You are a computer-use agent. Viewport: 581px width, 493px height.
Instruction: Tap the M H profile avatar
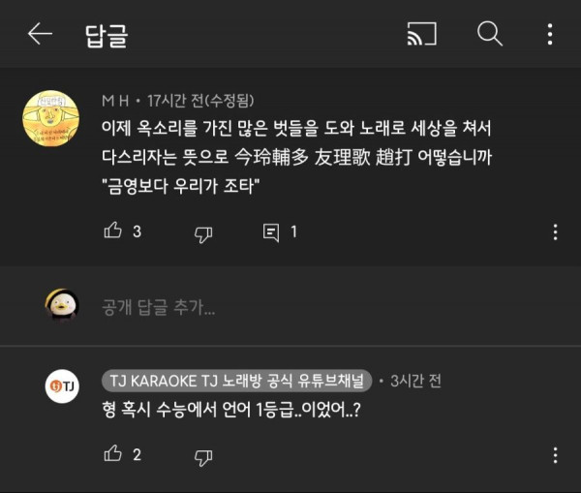(50, 117)
